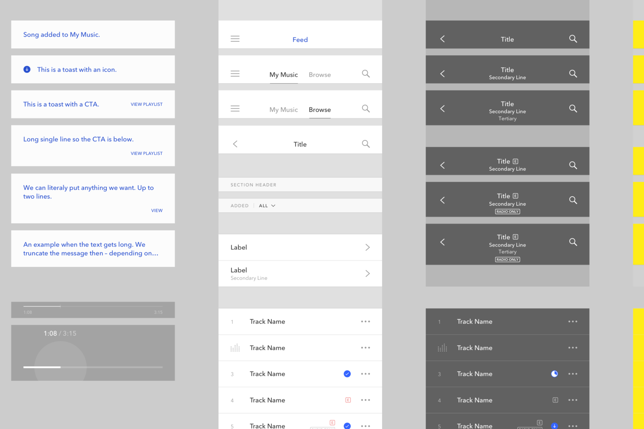The width and height of the screenshot is (644, 429).
Task: Click back arrow in light Title header
Action: click(x=235, y=144)
